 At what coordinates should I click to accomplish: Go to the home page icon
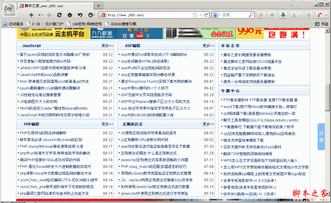pos(70,15)
